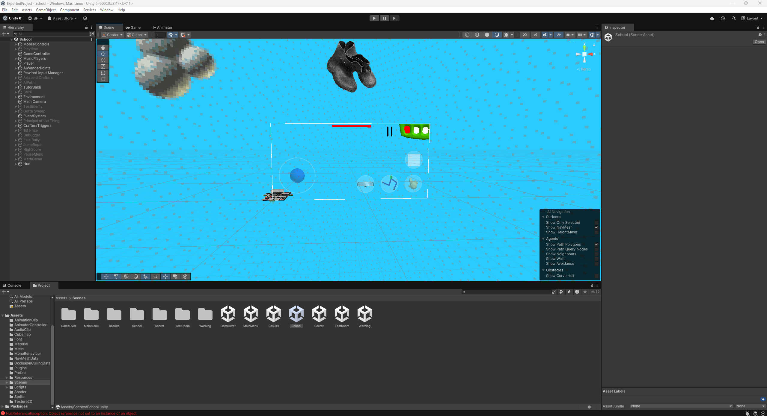Click the Step frame button
Viewport: 767px width, 416px height.
(x=394, y=18)
